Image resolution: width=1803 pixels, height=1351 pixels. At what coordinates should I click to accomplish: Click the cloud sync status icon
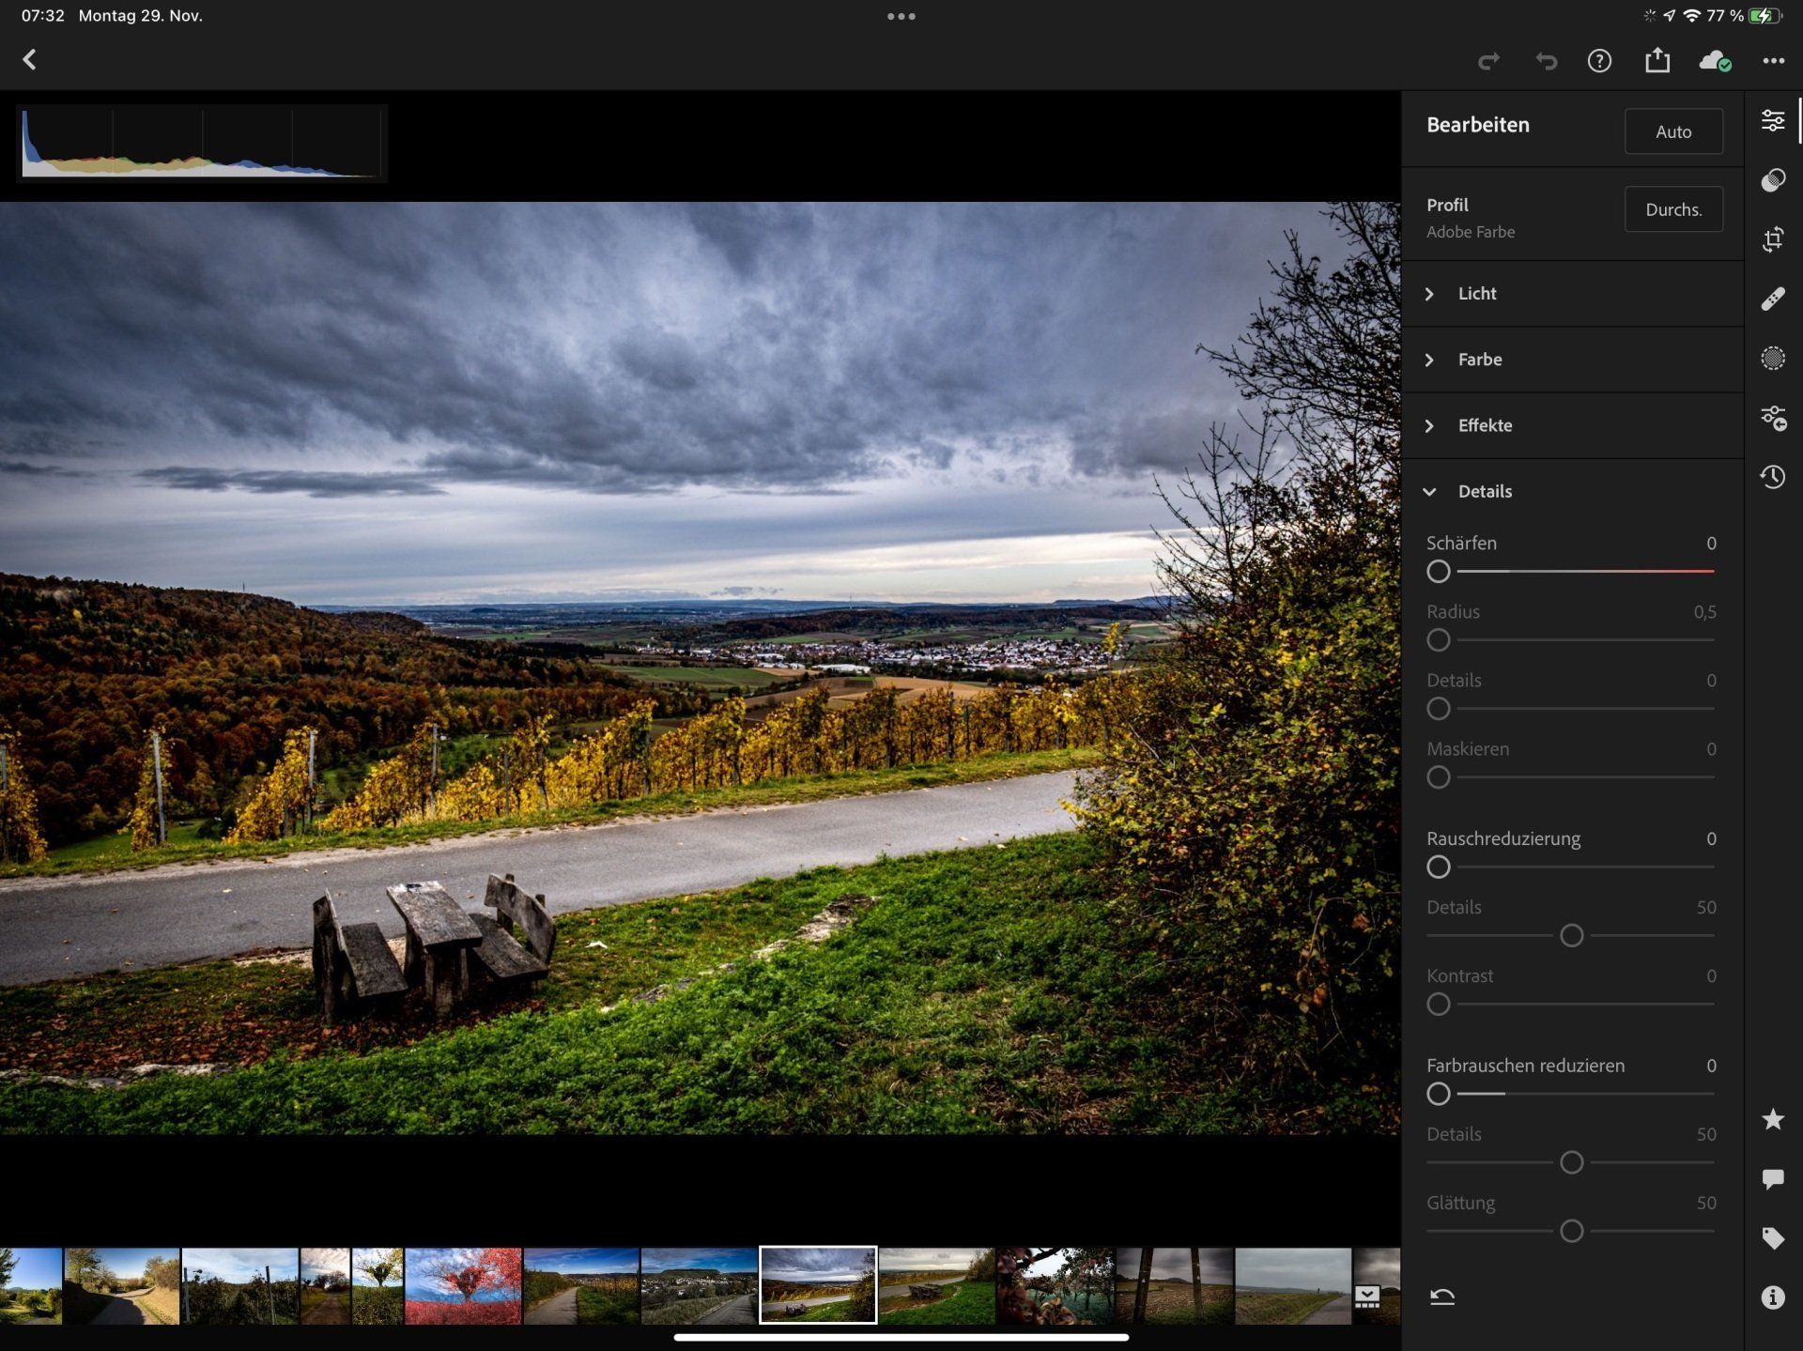point(1715,61)
